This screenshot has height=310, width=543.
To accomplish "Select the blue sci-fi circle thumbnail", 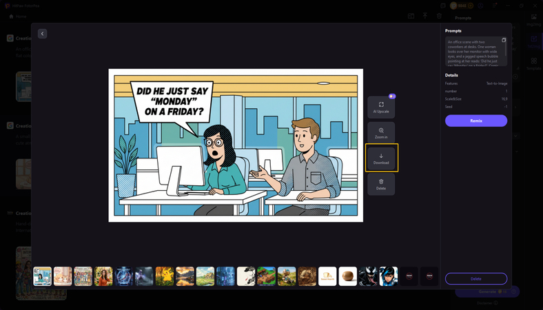I will click(x=123, y=276).
